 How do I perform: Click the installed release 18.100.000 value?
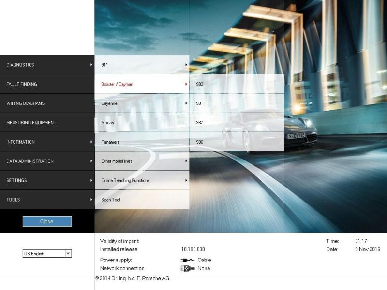click(x=193, y=249)
